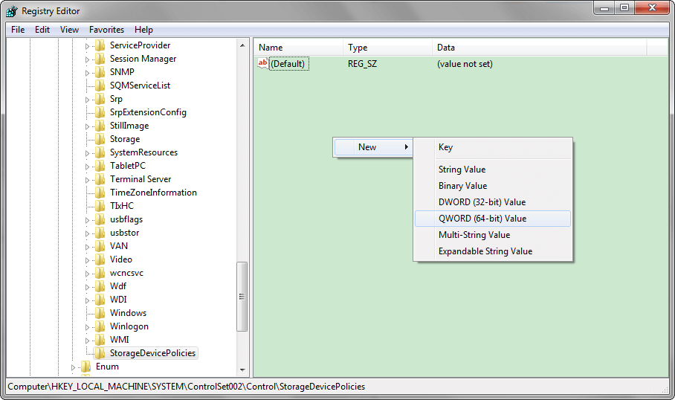Click the usbstor folder icon
Image resolution: width=675 pixels, height=400 pixels.
pyautogui.click(x=100, y=233)
